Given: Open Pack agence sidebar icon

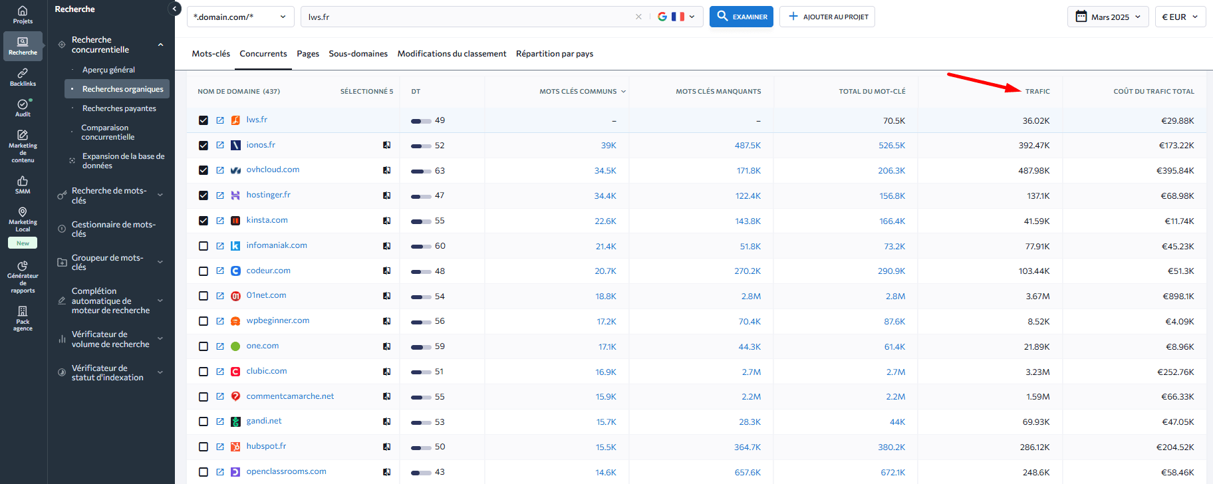Looking at the screenshot, I should [23, 318].
